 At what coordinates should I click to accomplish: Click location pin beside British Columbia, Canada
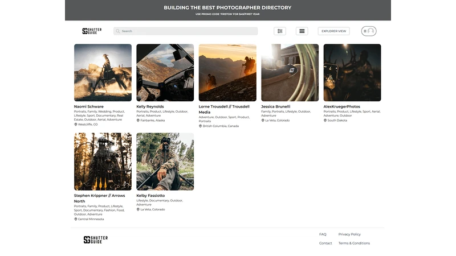[x=201, y=126]
